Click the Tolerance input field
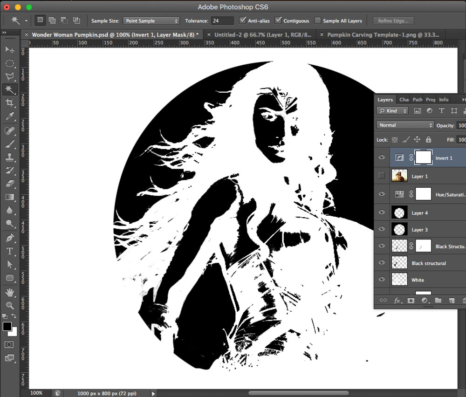 click(222, 21)
